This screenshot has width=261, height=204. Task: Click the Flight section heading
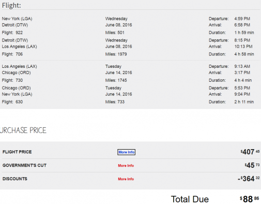tap(11, 5)
